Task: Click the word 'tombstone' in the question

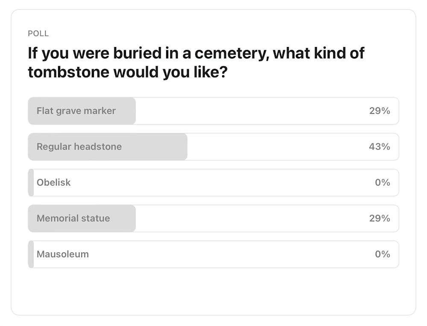Action: coord(68,72)
